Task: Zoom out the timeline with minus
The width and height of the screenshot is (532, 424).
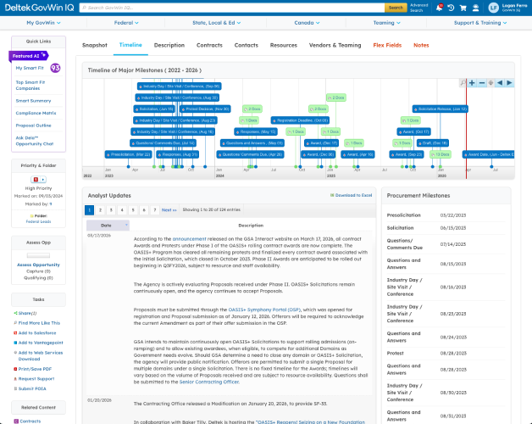Action: pyautogui.click(x=481, y=83)
